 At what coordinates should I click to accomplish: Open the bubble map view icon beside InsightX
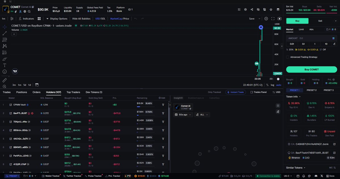(x=278, y=112)
